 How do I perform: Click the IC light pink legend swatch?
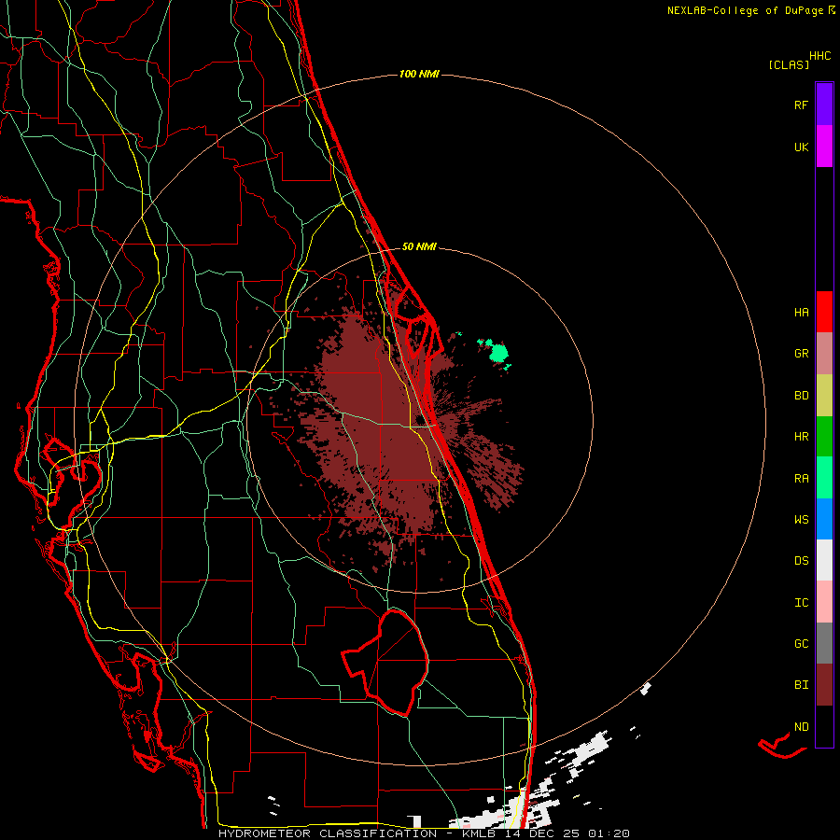tap(824, 602)
